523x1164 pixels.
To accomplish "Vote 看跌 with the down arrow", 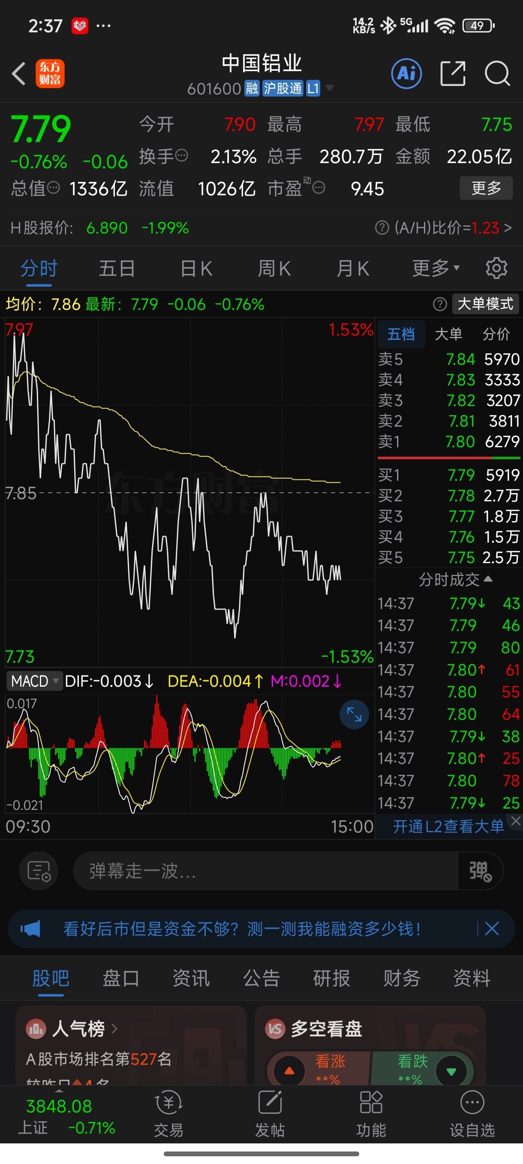I will [x=451, y=1070].
